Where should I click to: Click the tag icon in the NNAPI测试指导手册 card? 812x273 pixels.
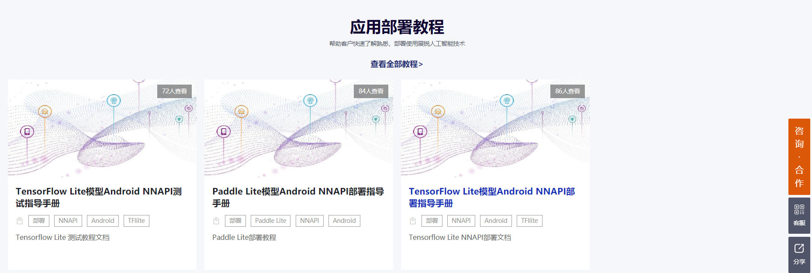(20, 221)
